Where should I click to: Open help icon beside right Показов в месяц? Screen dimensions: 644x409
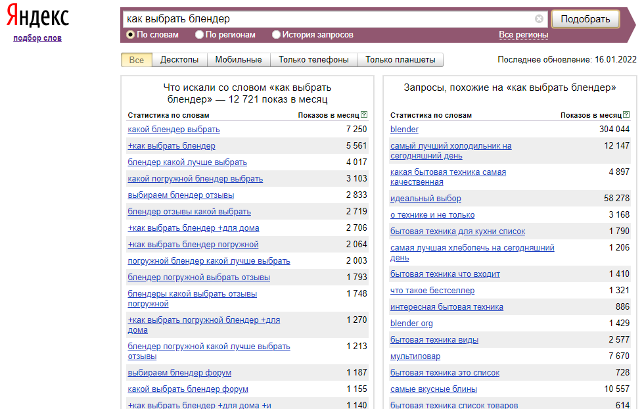626,114
